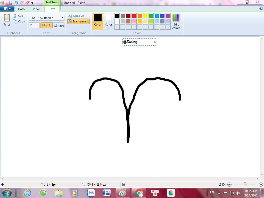264x198 pixels.
Task: Toggle Italic formatting
Action: point(49,25)
